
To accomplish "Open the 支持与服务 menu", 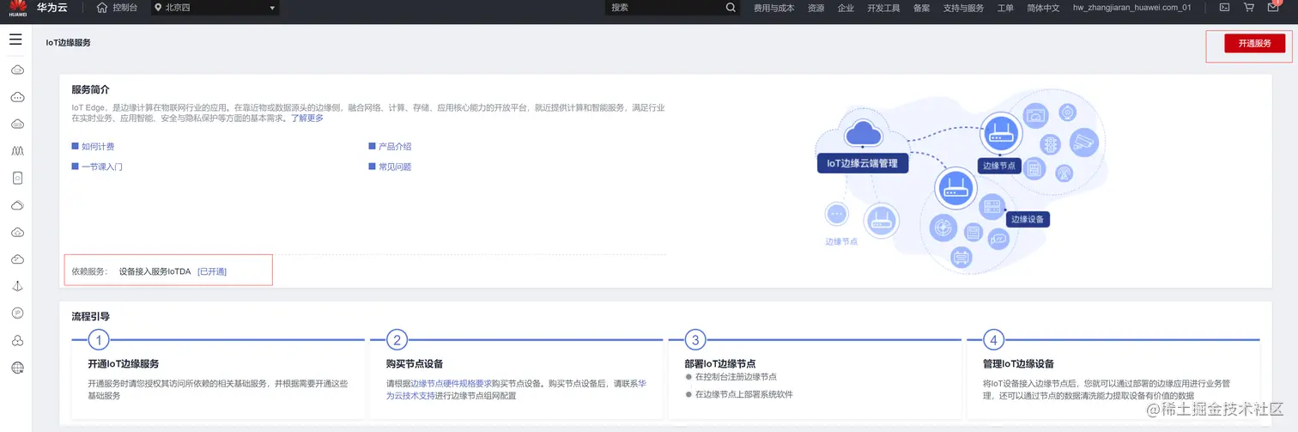I will pyautogui.click(x=963, y=8).
